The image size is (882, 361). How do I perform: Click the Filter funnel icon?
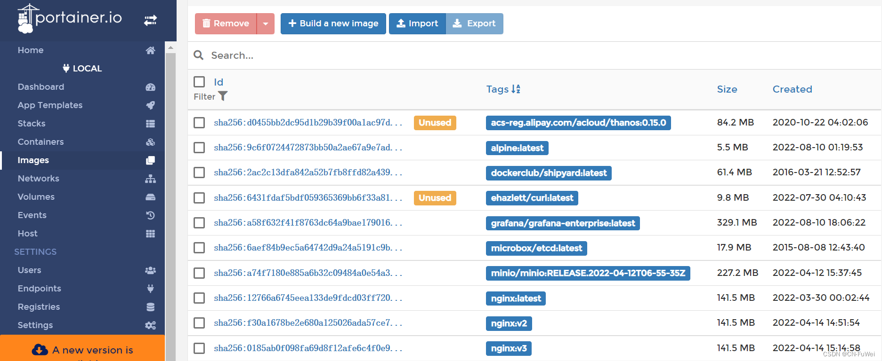point(223,96)
